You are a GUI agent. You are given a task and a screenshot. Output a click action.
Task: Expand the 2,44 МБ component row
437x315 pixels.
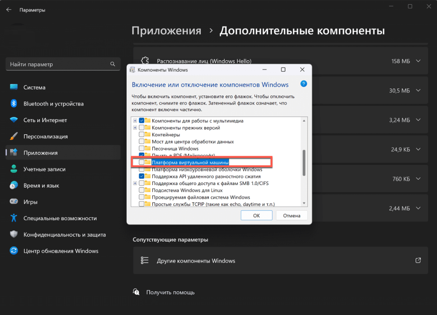(x=418, y=208)
